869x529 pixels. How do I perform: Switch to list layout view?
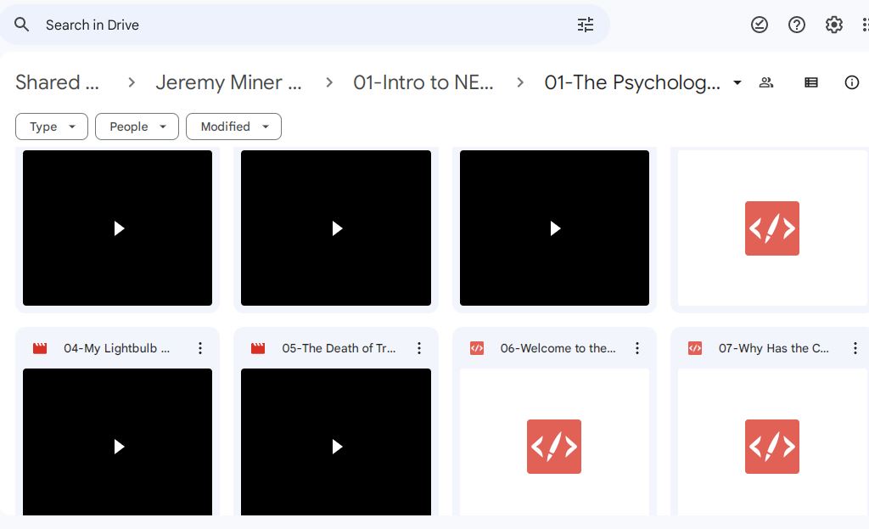coord(811,82)
